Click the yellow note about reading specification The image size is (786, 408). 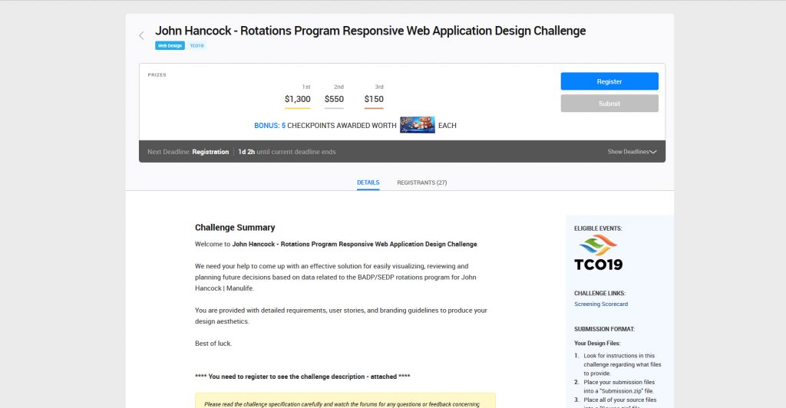pos(345,401)
